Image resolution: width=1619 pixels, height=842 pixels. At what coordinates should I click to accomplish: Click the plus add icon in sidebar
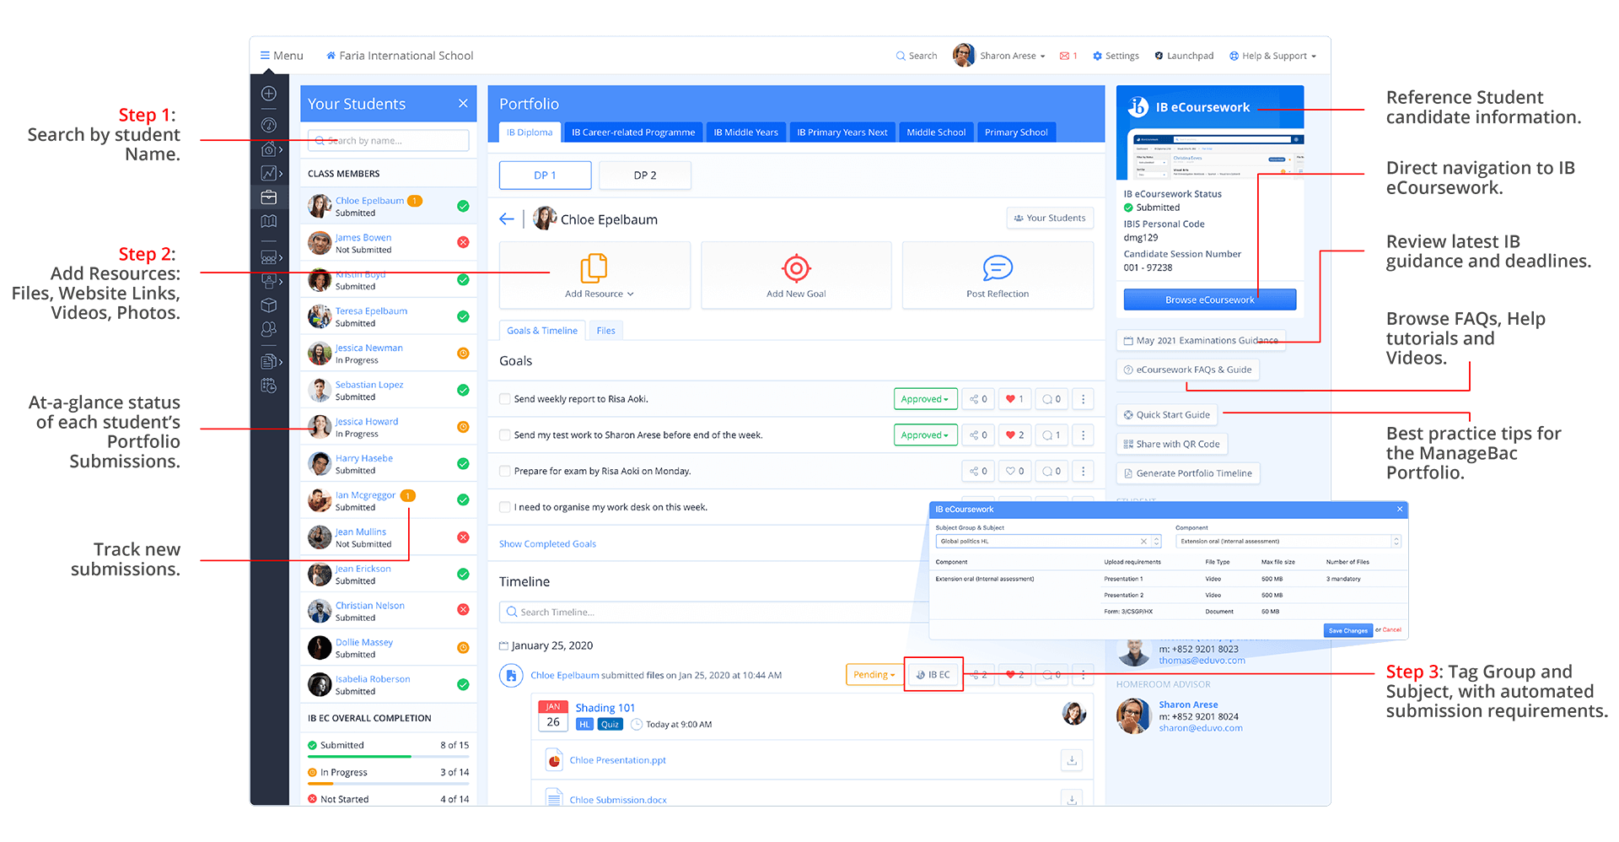[269, 94]
